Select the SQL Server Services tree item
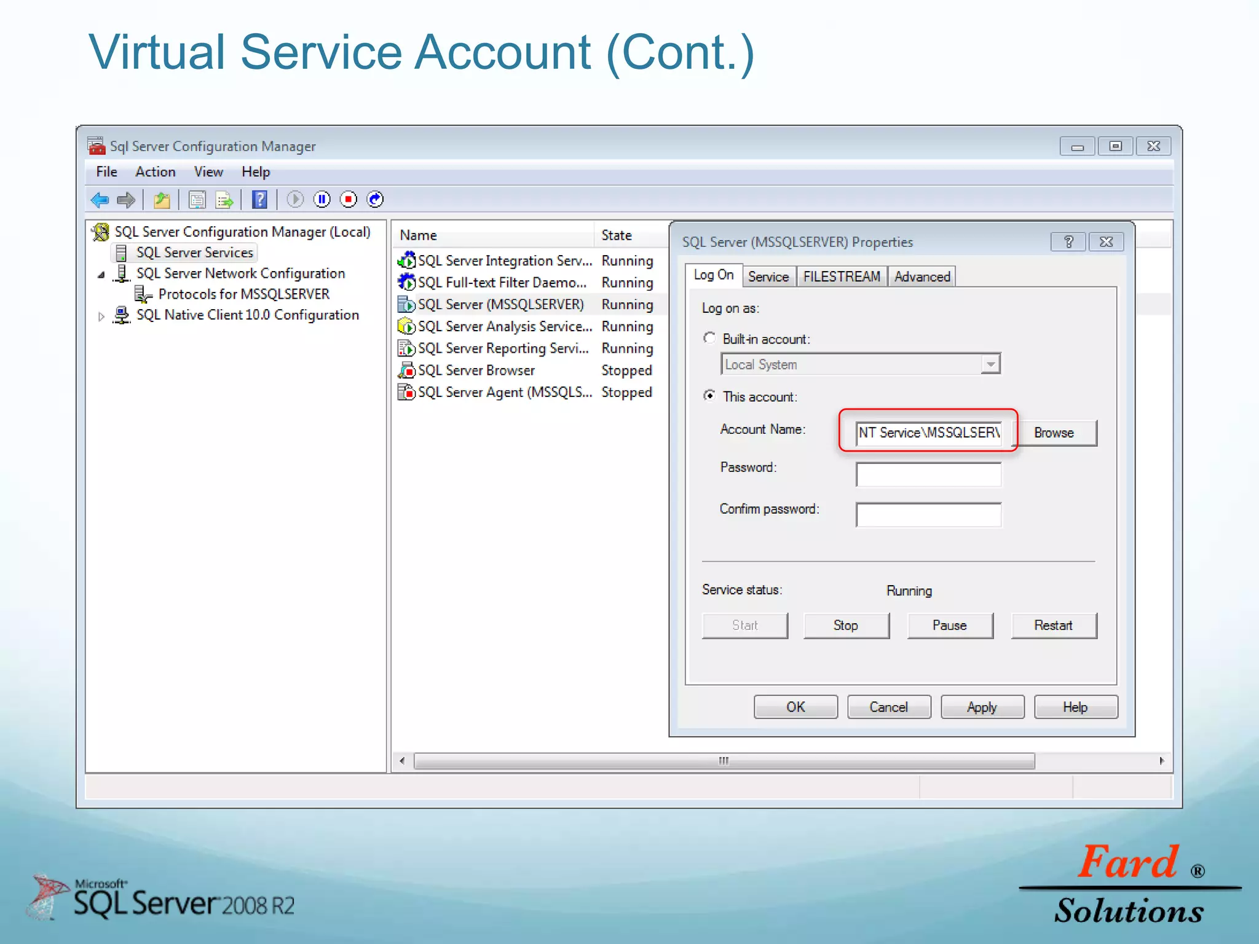Image resolution: width=1259 pixels, height=944 pixels. 194,253
